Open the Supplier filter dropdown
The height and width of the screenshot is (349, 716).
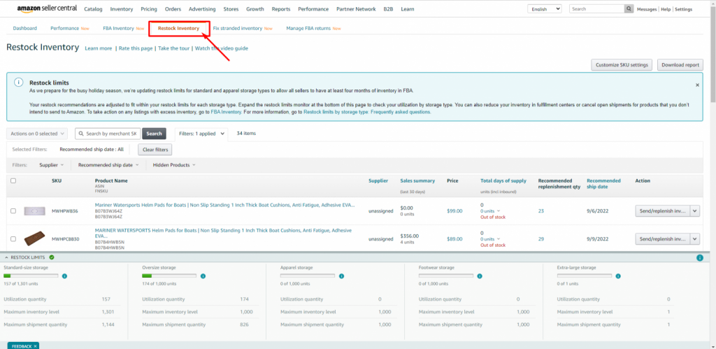tap(51, 165)
